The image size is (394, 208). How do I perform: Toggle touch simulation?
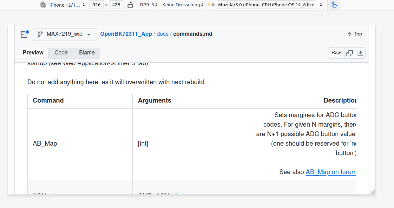(x=334, y=5)
